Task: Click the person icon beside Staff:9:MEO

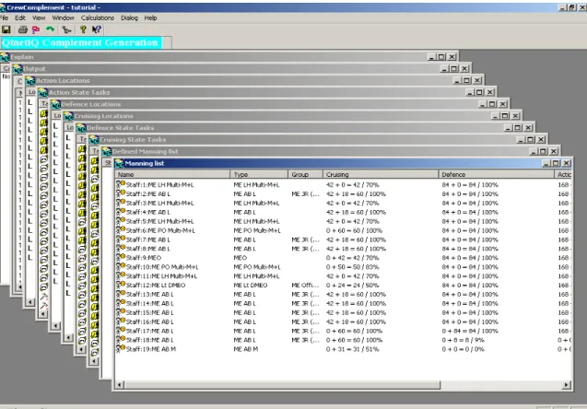Action: [x=121, y=257]
